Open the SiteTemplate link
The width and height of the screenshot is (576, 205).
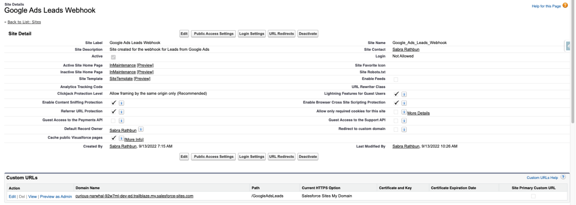click(x=121, y=79)
